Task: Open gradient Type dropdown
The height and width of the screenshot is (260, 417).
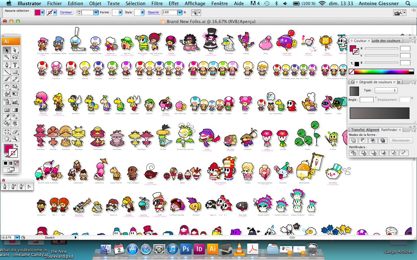Action: (386, 90)
